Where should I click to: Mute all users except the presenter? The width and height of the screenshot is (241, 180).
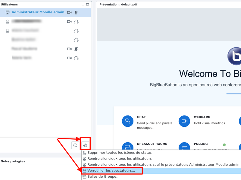[x=163, y=165]
